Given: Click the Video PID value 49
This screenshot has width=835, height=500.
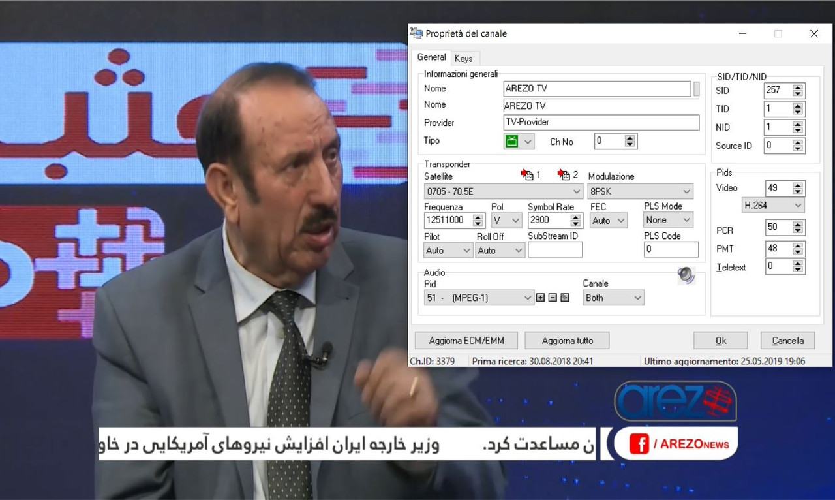Looking at the screenshot, I should point(778,188).
